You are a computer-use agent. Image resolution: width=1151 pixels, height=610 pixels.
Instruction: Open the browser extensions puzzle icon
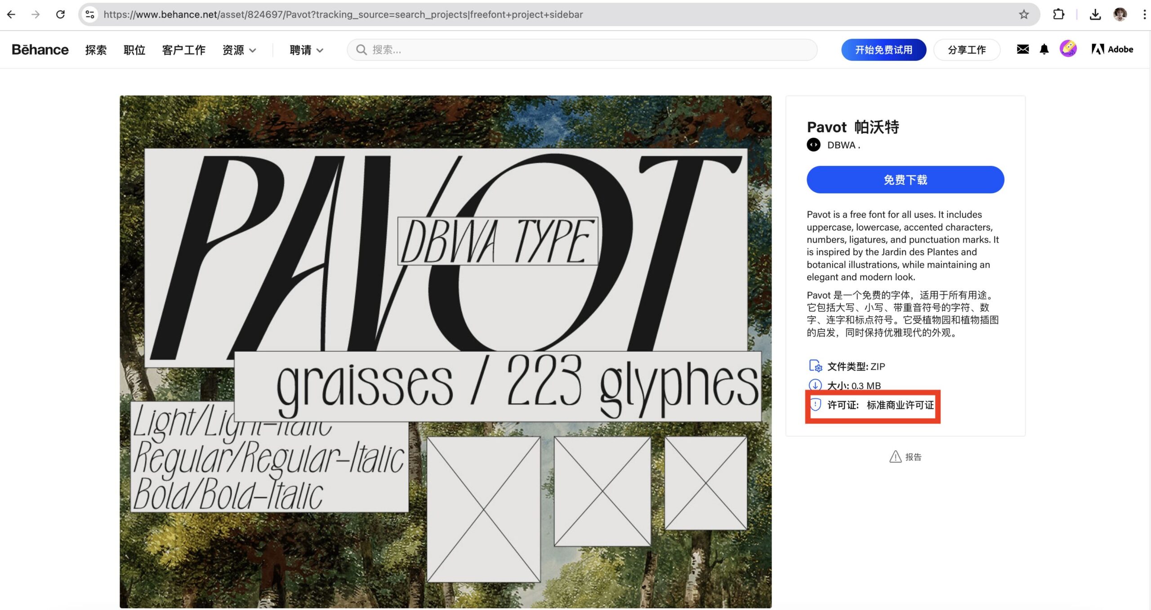pos(1058,14)
